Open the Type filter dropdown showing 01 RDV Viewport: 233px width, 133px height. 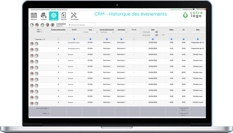coord(90,32)
